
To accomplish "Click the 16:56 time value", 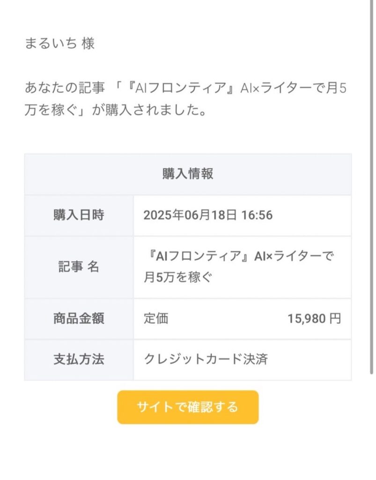I will tap(257, 215).
